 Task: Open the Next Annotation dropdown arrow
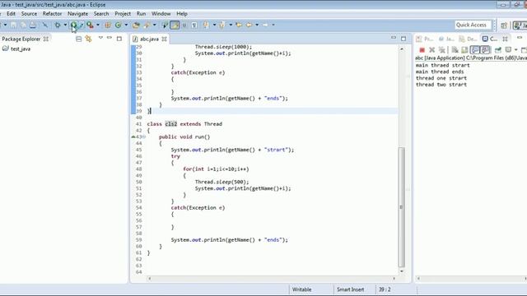click(x=214, y=25)
